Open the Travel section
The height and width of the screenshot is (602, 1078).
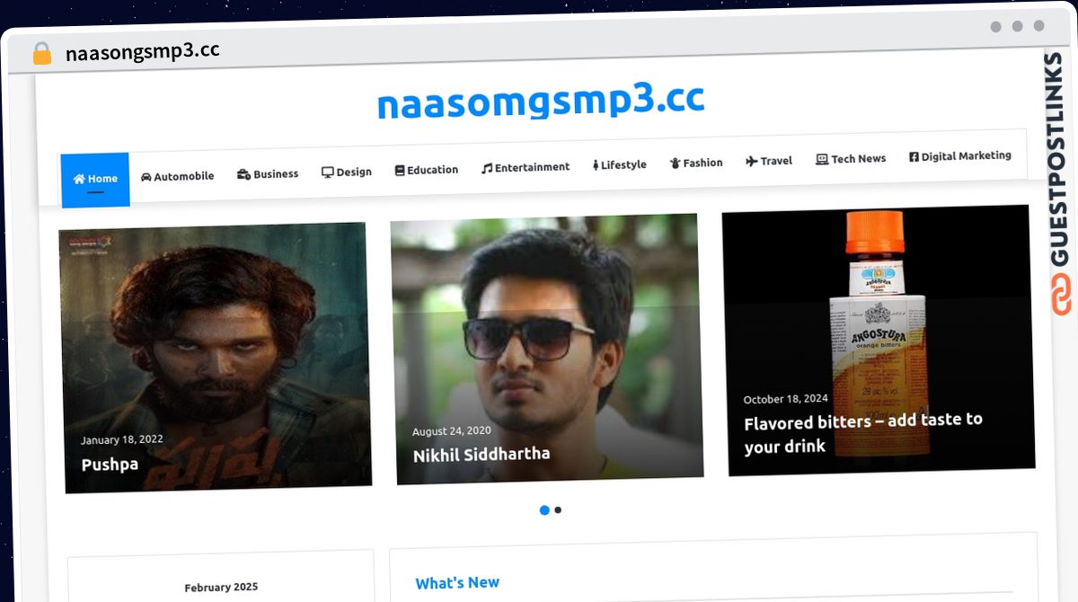769,161
